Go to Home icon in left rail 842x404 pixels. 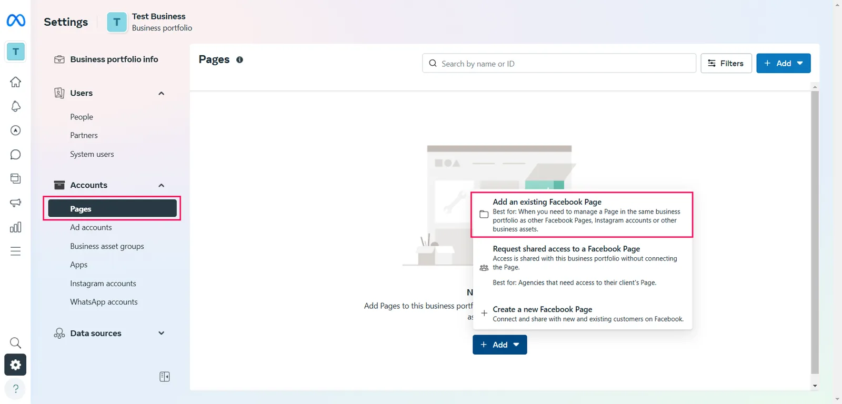16,82
